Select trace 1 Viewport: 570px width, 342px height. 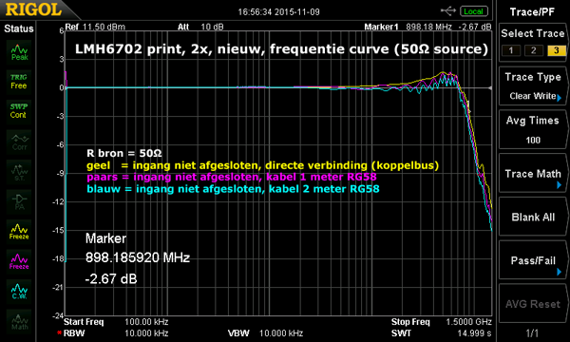click(510, 50)
